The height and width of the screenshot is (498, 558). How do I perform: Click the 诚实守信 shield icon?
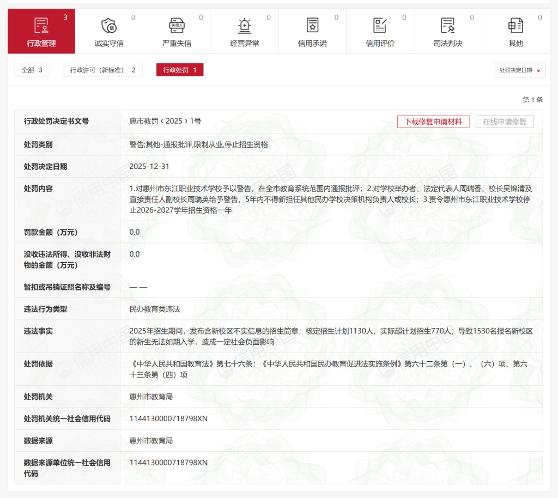110,26
